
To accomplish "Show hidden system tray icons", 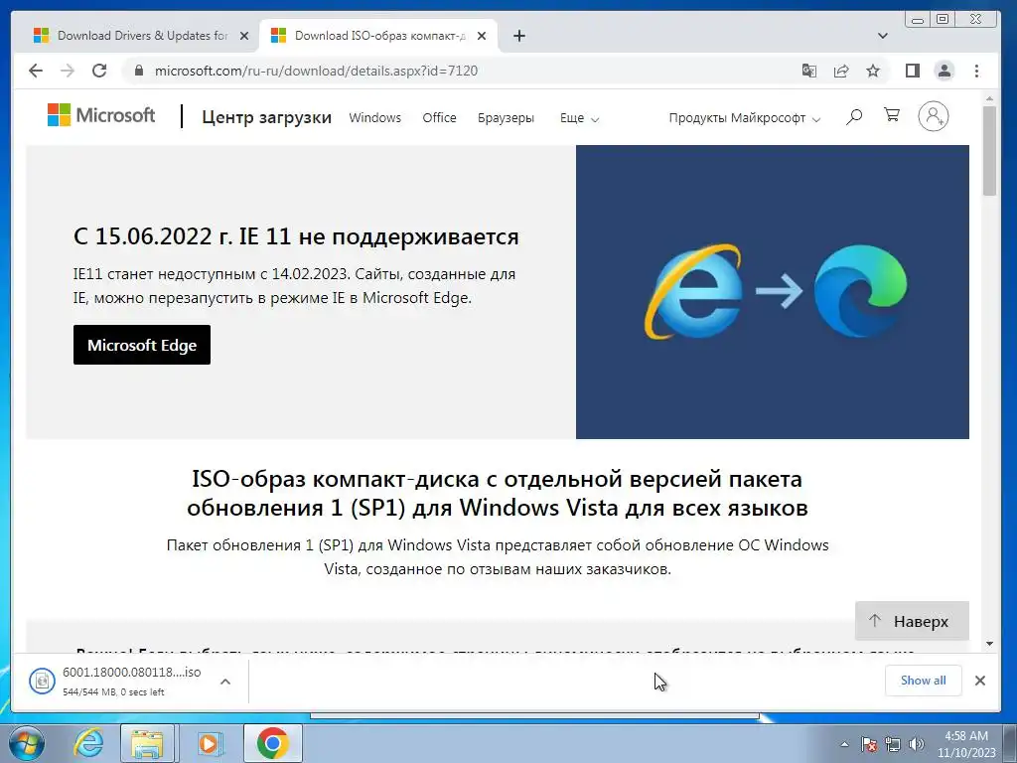I will coord(844,744).
